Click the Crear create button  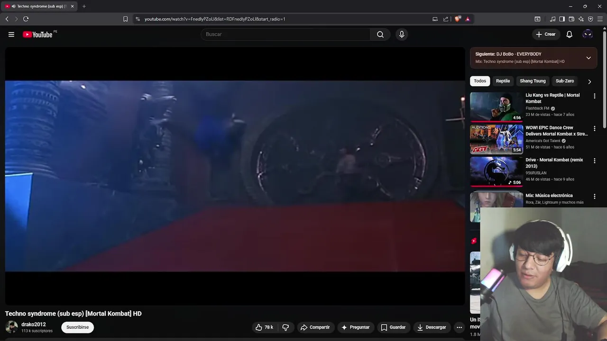[545, 34]
